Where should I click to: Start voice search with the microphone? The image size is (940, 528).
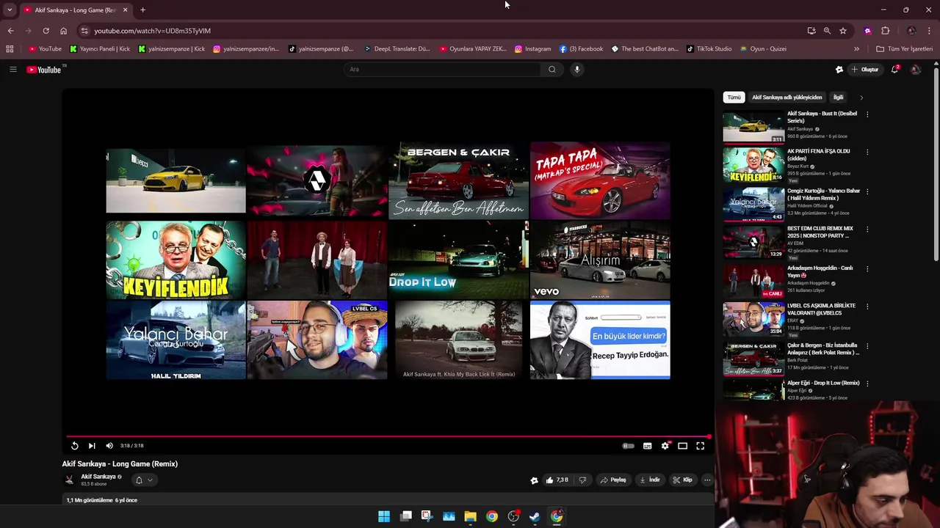click(x=577, y=70)
